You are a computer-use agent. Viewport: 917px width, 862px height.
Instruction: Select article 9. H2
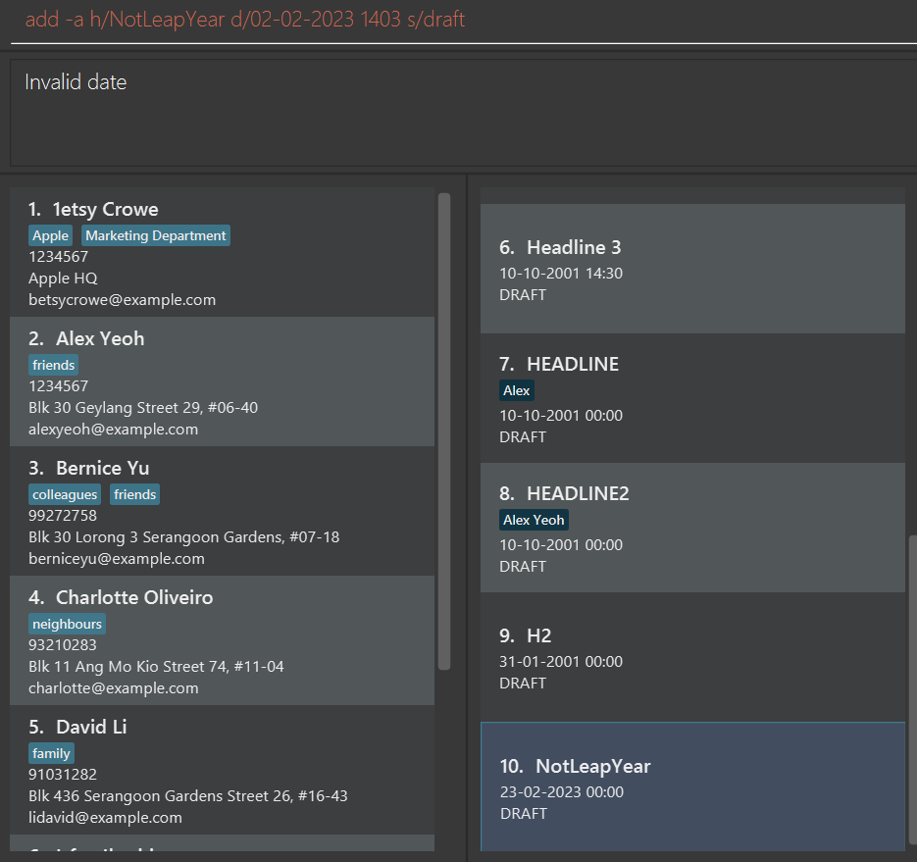(692, 657)
